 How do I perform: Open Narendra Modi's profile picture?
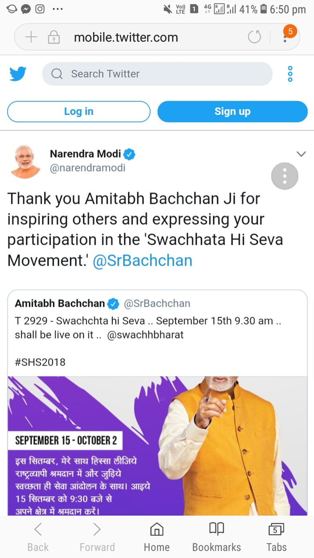pos(25,161)
